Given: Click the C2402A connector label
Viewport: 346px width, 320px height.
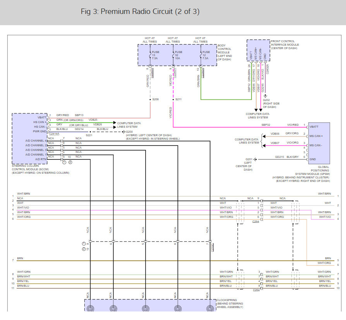Looking at the screenshot, I should (267, 69).
